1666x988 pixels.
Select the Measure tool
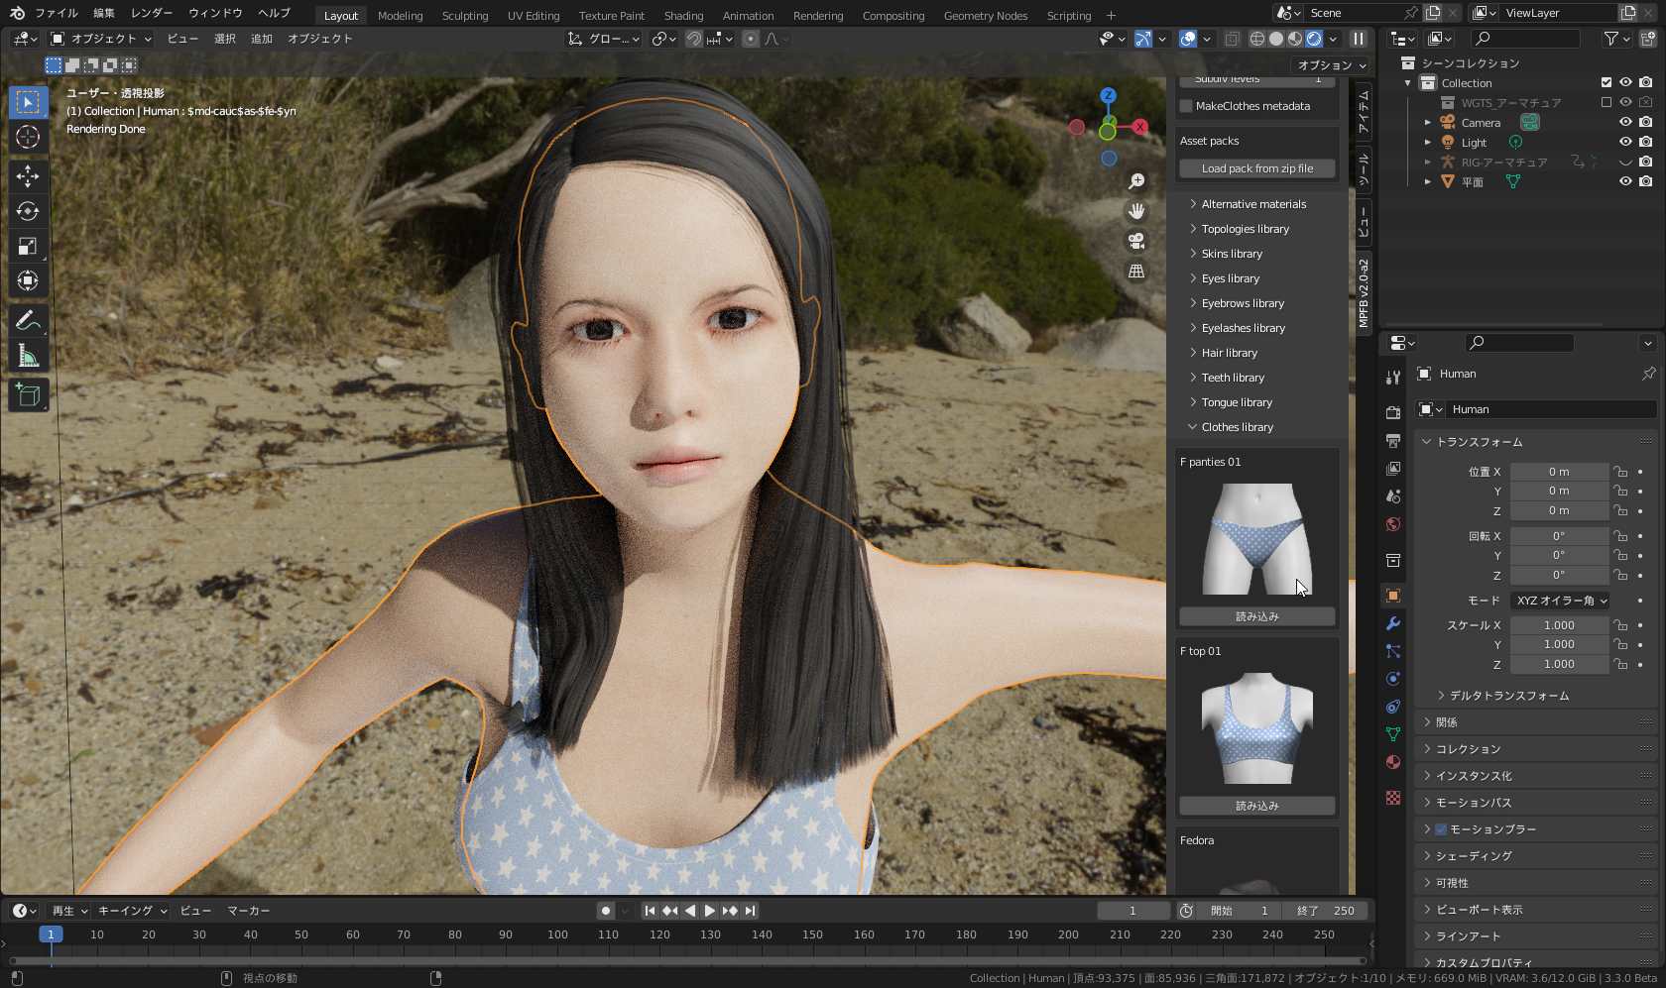point(28,355)
